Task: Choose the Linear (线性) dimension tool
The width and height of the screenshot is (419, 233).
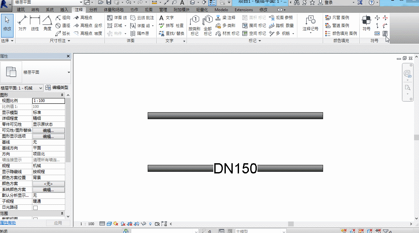Action: pos(35,23)
